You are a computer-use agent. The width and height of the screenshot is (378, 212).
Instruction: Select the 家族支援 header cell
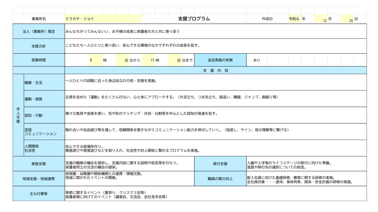(39, 164)
